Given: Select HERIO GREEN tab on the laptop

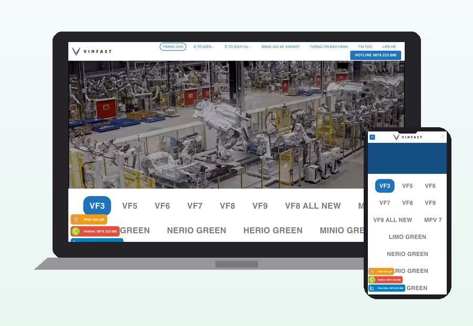Looking at the screenshot, I should tap(273, 230).
